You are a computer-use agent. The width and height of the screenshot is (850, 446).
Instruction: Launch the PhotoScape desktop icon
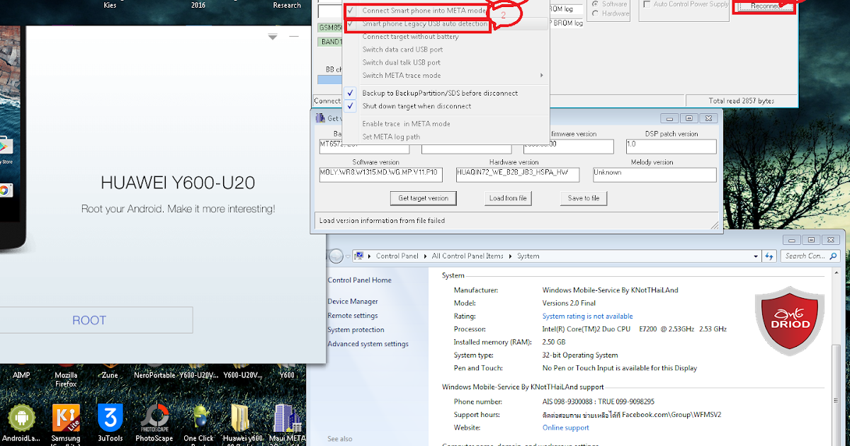(x=154, y=418)
